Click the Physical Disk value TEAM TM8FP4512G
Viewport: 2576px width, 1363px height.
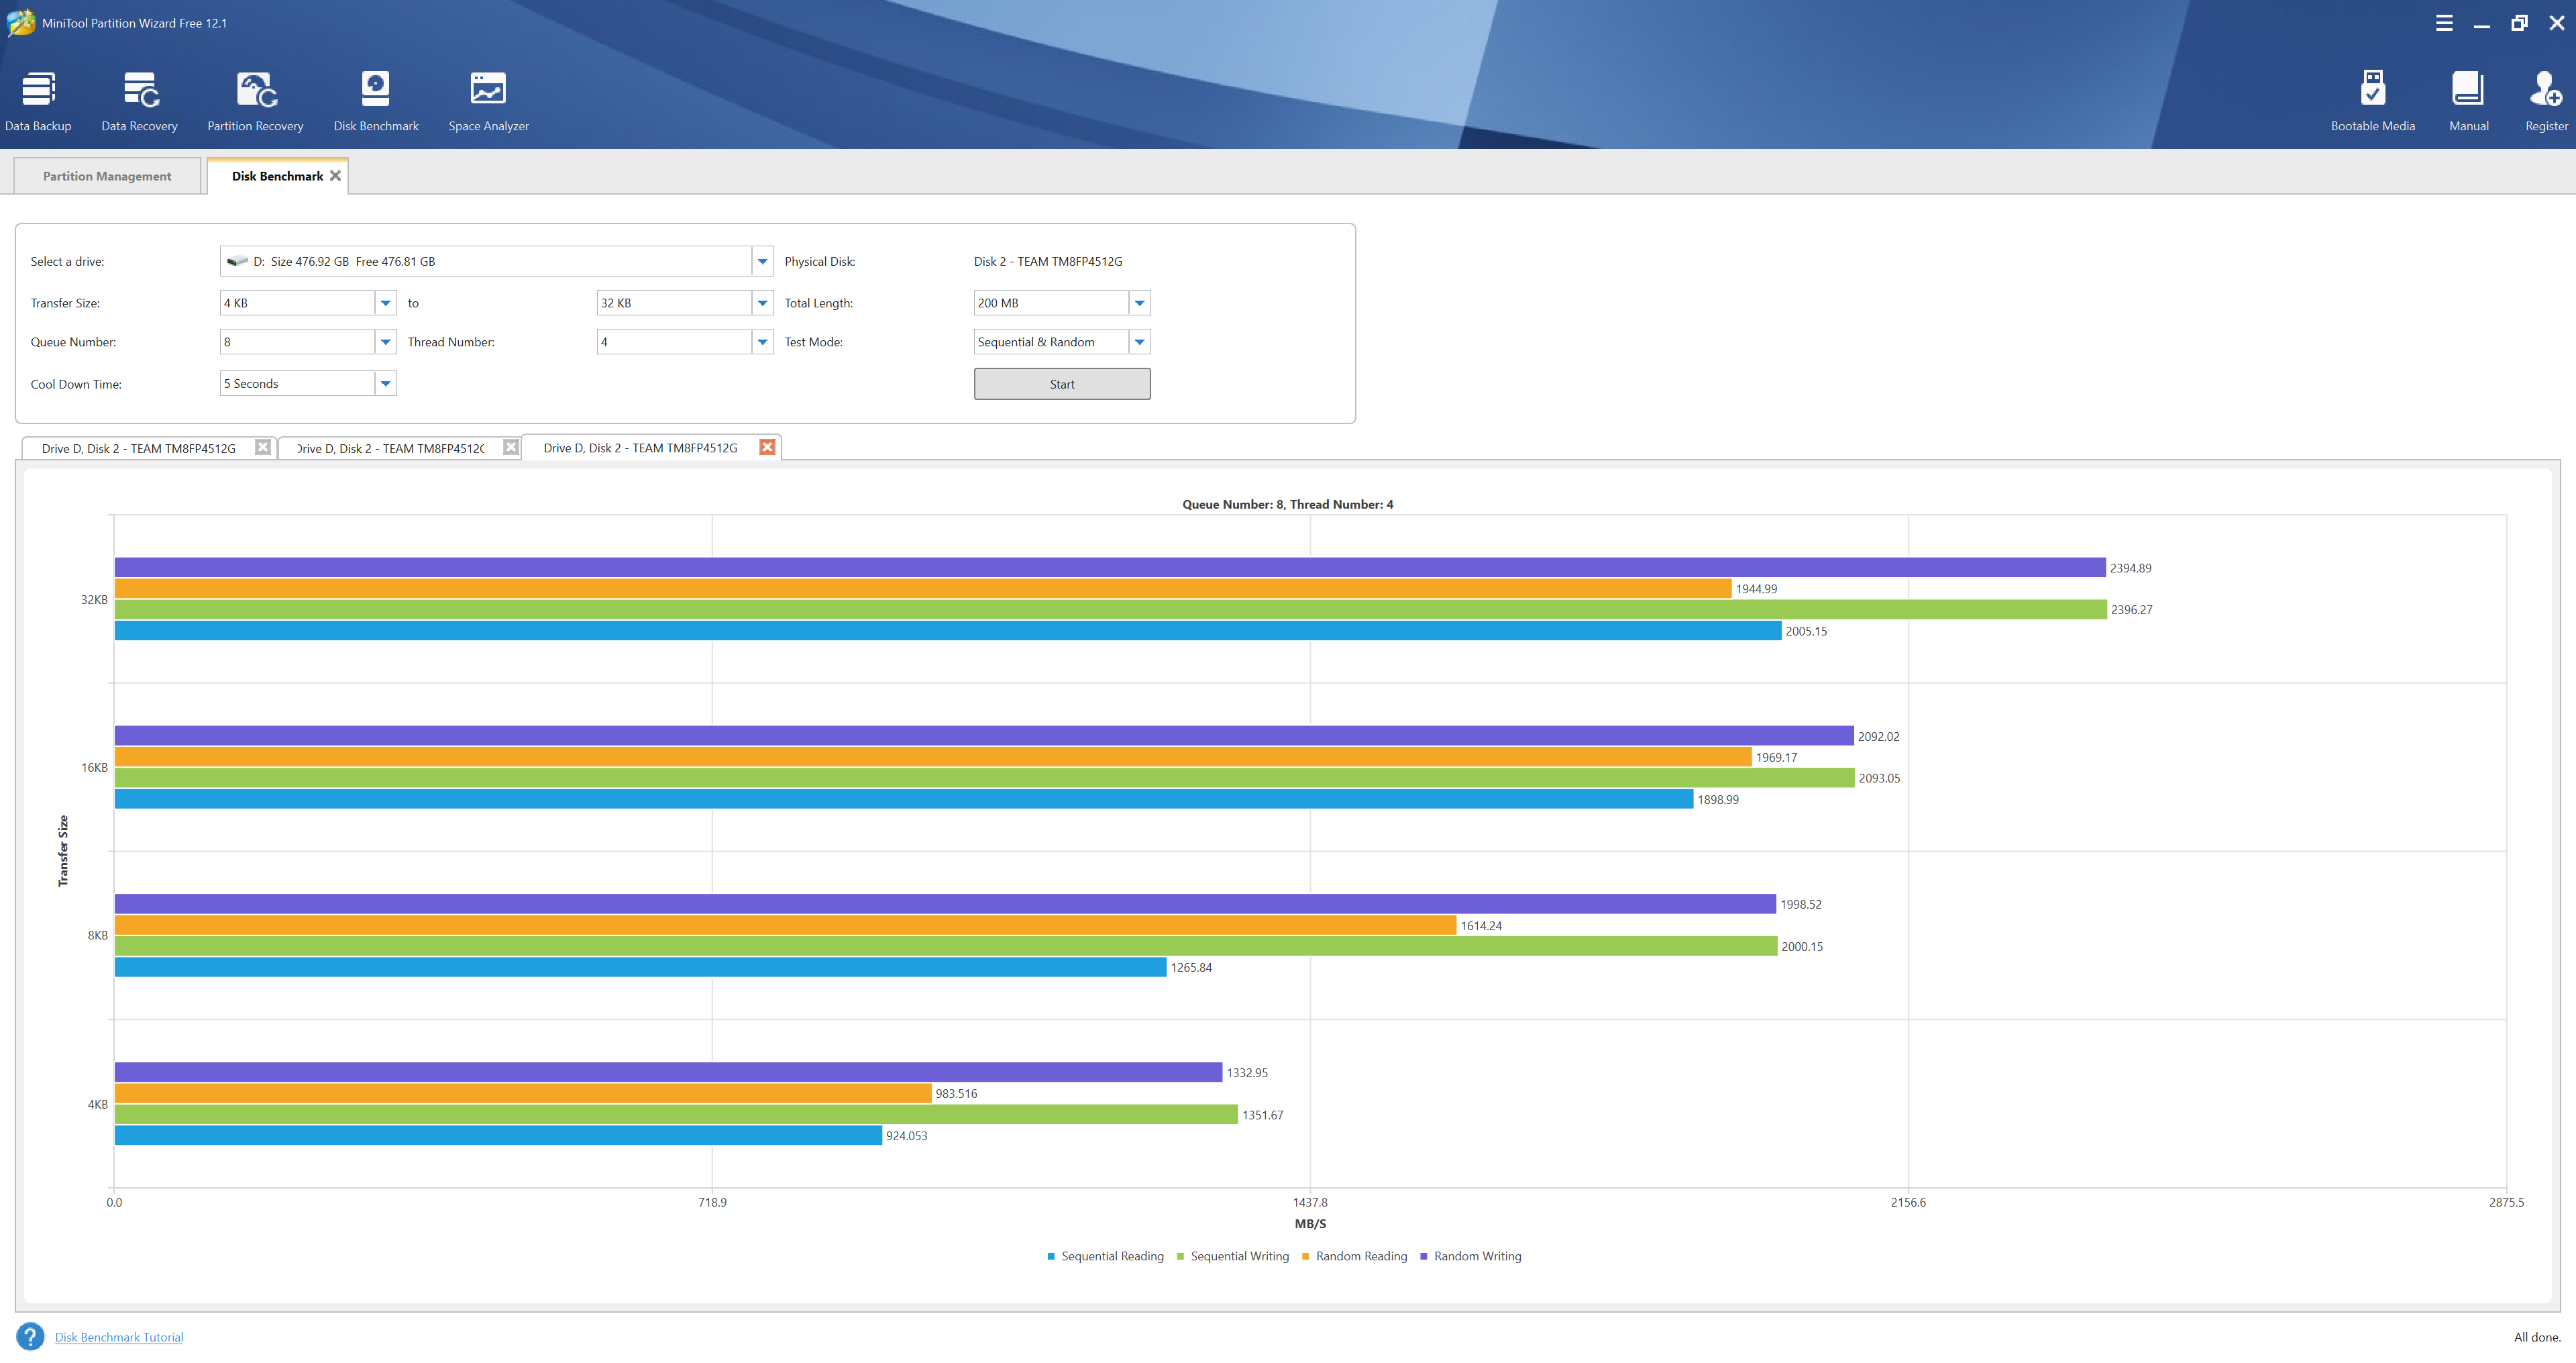(1047, 261)
